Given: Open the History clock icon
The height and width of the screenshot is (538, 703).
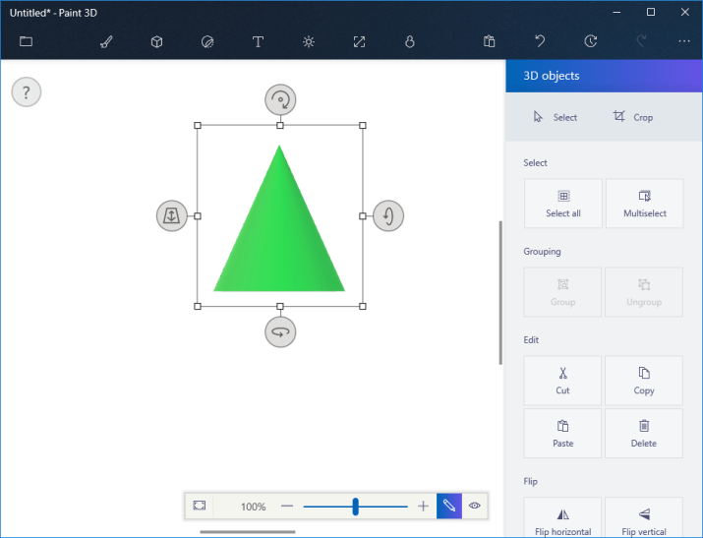Looking at the screenshot, I should (x=591, y=41).
